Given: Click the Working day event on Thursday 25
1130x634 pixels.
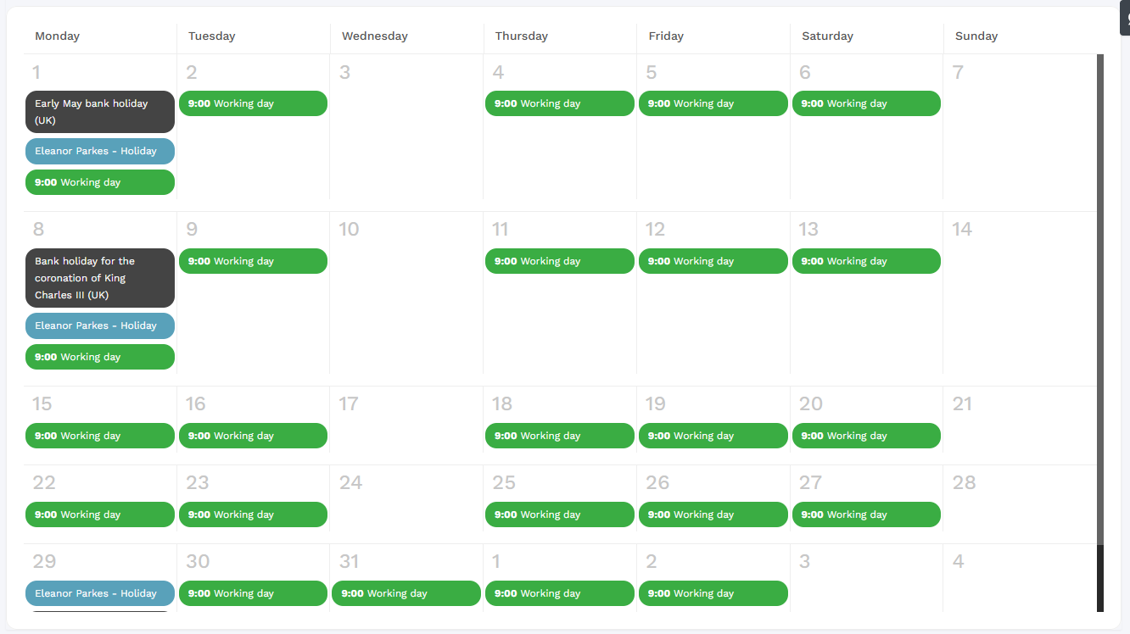Looking at the screenshot, I should coord(560,514).
